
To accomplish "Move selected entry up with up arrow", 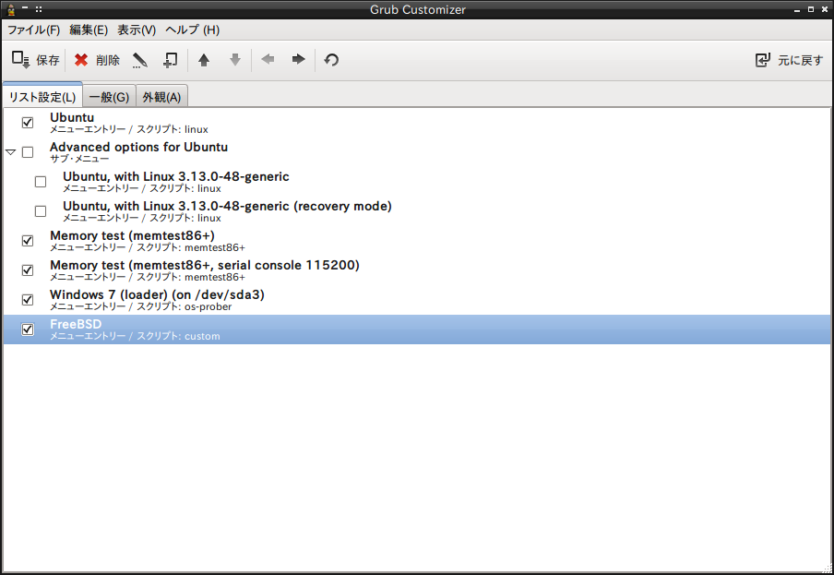I will pyautogui.click(x=204, y=60).
